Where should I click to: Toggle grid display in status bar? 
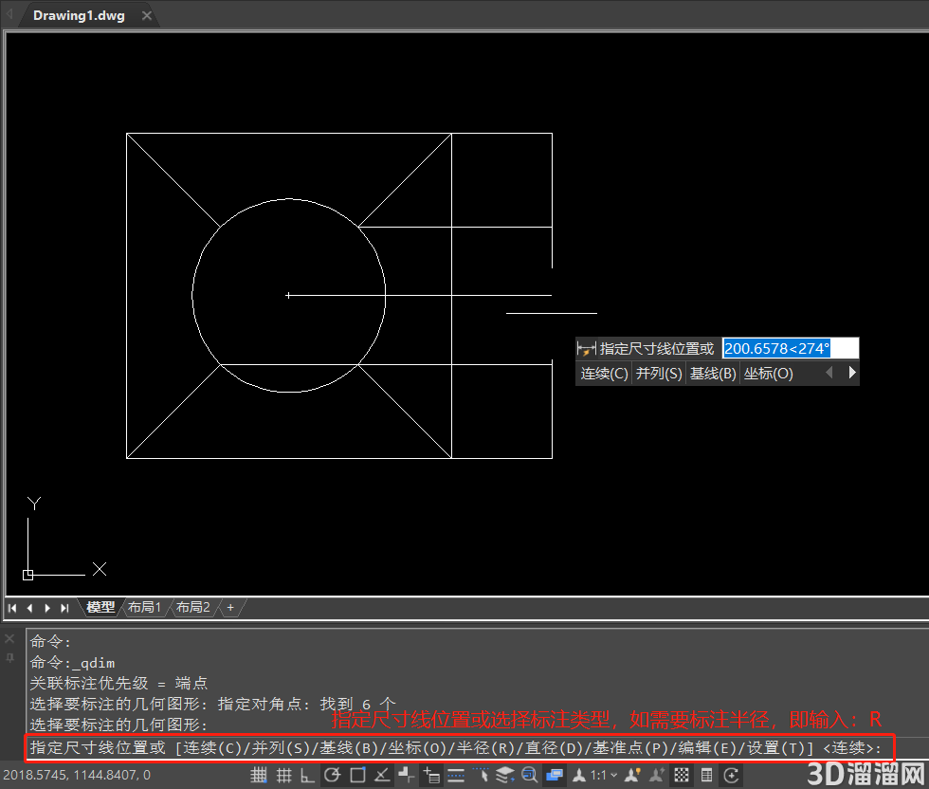pyautogui.click(x=283, y=775)
